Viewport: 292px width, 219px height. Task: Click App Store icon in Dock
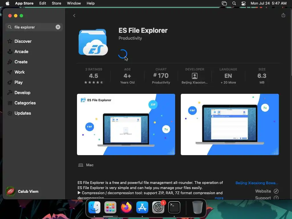[x=142, y=207]
